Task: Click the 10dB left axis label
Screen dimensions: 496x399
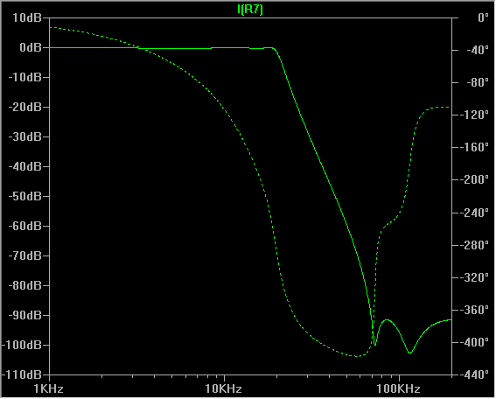Action: [x=27, y=17]
